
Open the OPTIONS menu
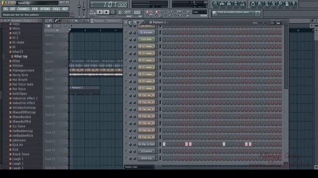(45, 9)
